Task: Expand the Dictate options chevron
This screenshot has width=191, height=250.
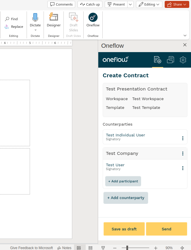Action: coord(35,30)
